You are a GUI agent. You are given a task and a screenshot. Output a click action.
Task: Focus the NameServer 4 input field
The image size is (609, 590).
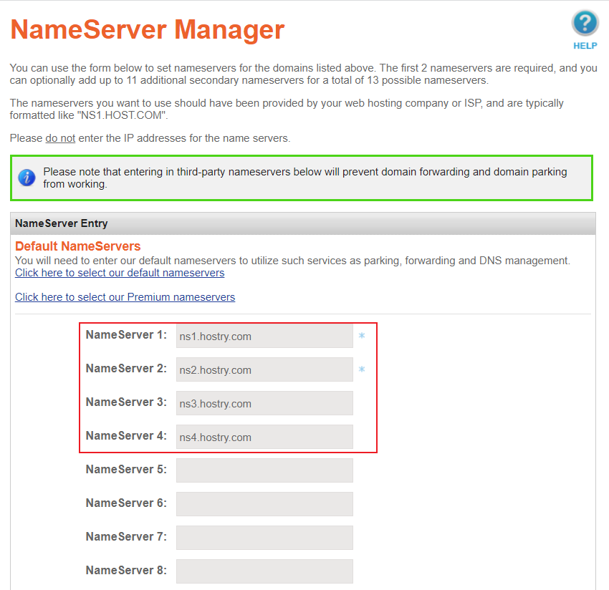pyautogui.click(x=264, y=437)
